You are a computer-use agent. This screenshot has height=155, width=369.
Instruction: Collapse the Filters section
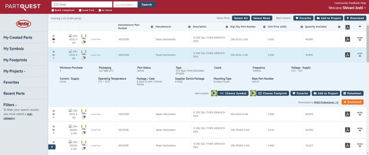(10, 105)
